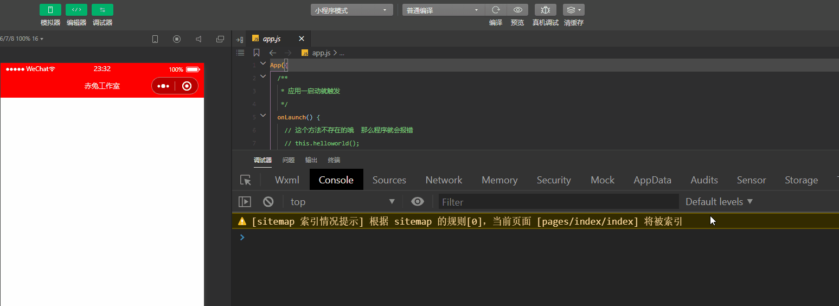Open the Storage devtools tab
The image size is (839, 306).
(802, 180)
